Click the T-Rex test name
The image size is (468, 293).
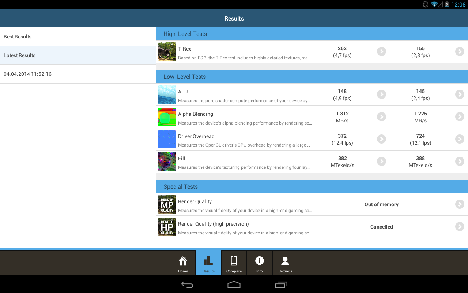[x=185, y=49]
